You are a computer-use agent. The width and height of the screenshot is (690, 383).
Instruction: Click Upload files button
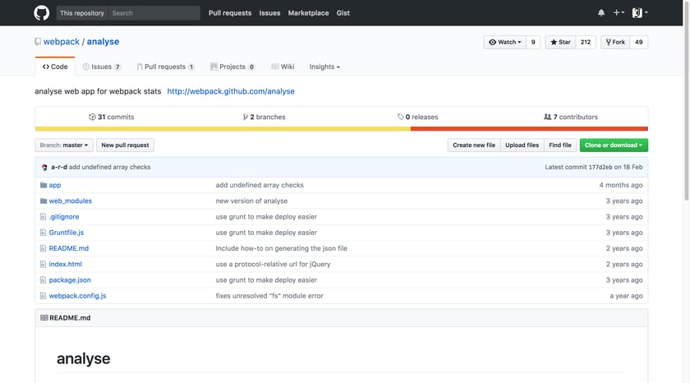(522, 145)
